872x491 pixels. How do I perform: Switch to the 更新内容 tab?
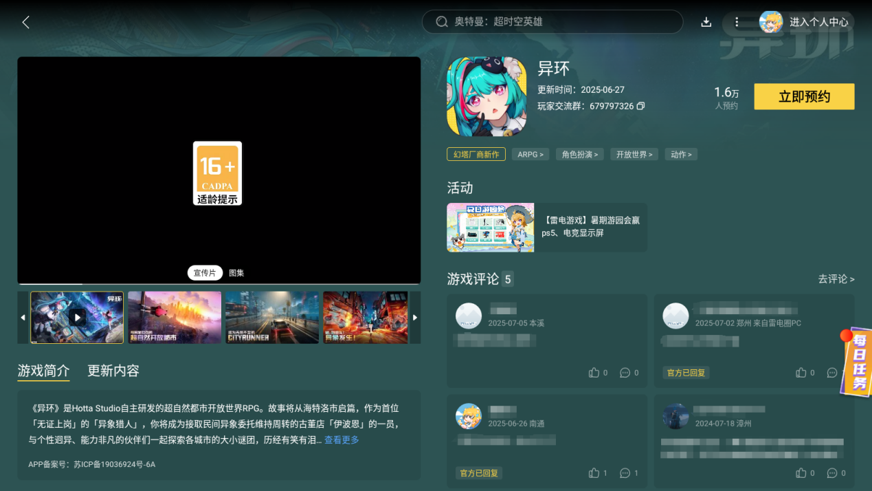click(x=112, y=370)
